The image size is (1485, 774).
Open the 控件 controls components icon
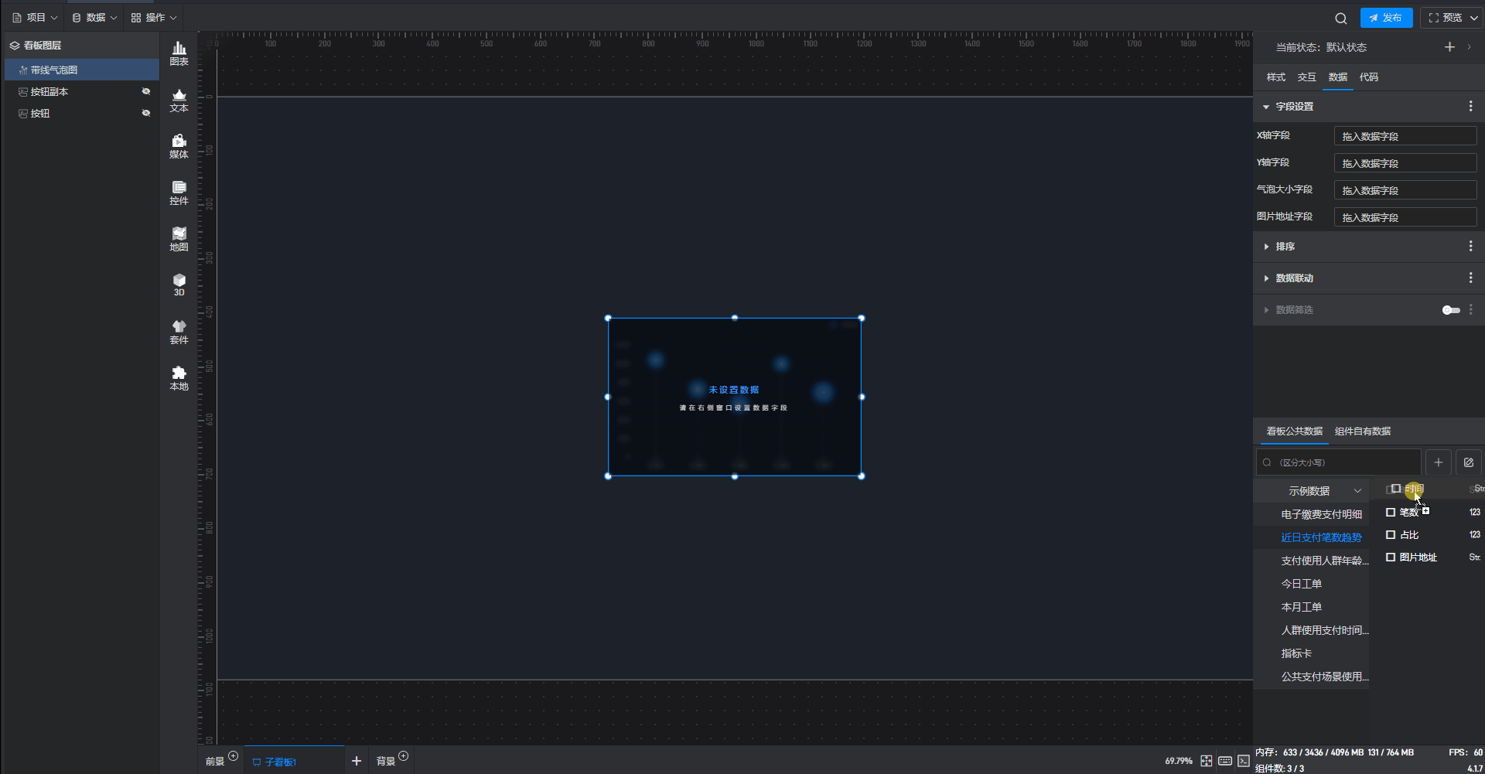(179, 193)
